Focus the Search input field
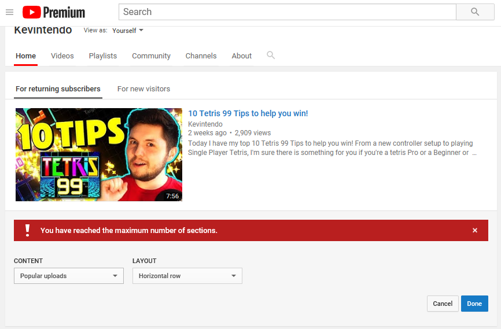 point(288,12)
